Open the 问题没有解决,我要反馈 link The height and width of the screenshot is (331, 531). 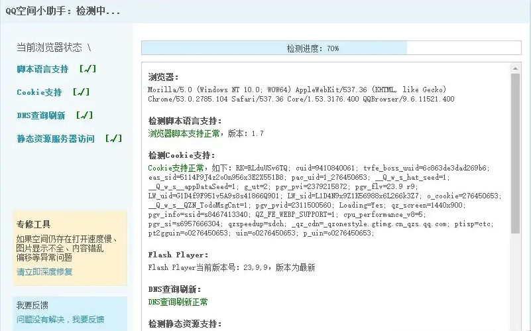tap(60, 320)
